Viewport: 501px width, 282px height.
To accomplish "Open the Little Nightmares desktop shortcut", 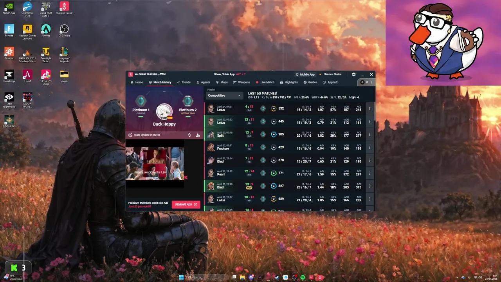I will click(x=9, y=100).
